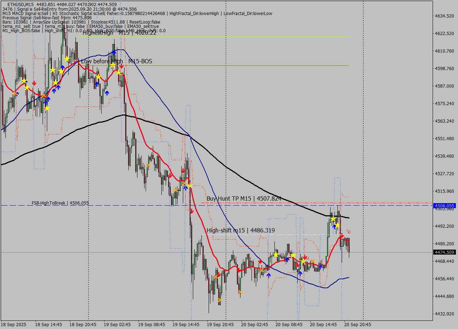Select red down arrow under Low before High label
The height and width of the screenshot is (329, 458).
(122, 66)
